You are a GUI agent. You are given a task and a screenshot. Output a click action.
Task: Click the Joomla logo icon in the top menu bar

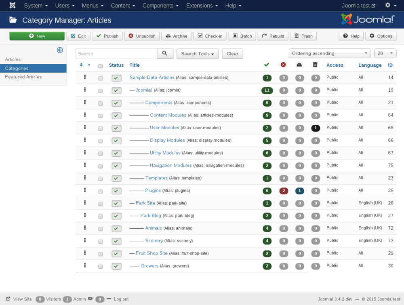pos(13,6)
